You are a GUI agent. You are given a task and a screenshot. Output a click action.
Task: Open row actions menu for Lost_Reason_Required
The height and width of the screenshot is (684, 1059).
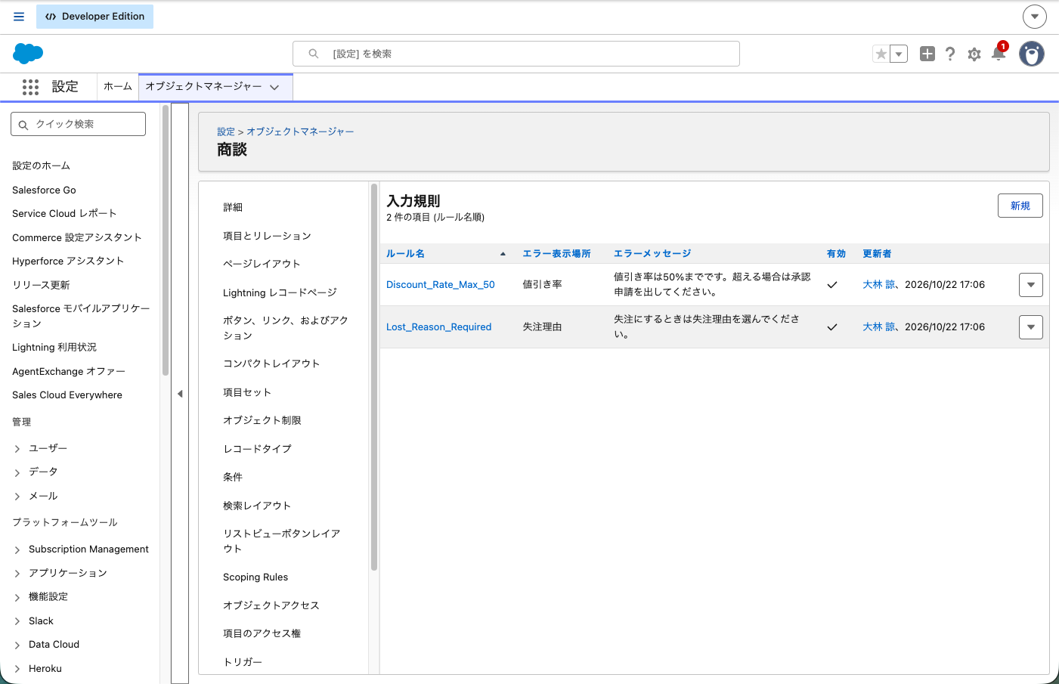(1031, 327)
